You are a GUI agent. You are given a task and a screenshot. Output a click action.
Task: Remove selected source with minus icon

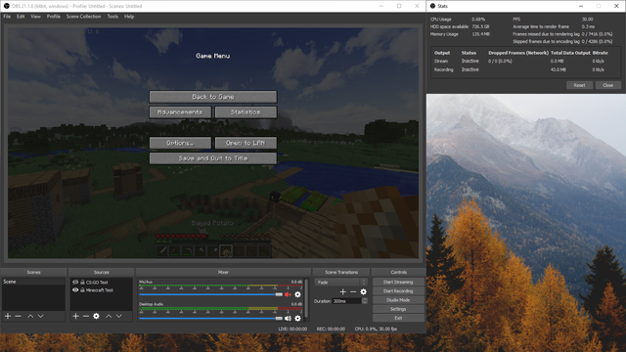[x=86, y=316]
